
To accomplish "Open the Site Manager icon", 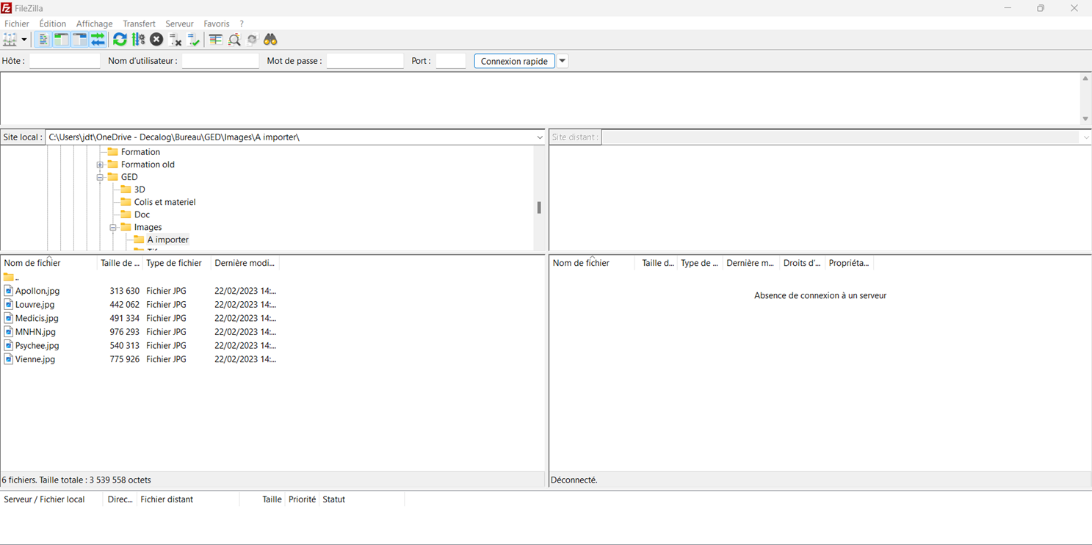I will click(10, 40).
